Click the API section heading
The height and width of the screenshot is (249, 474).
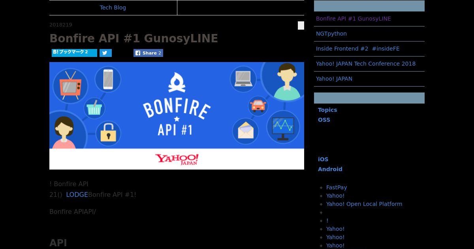coord(58,243)
